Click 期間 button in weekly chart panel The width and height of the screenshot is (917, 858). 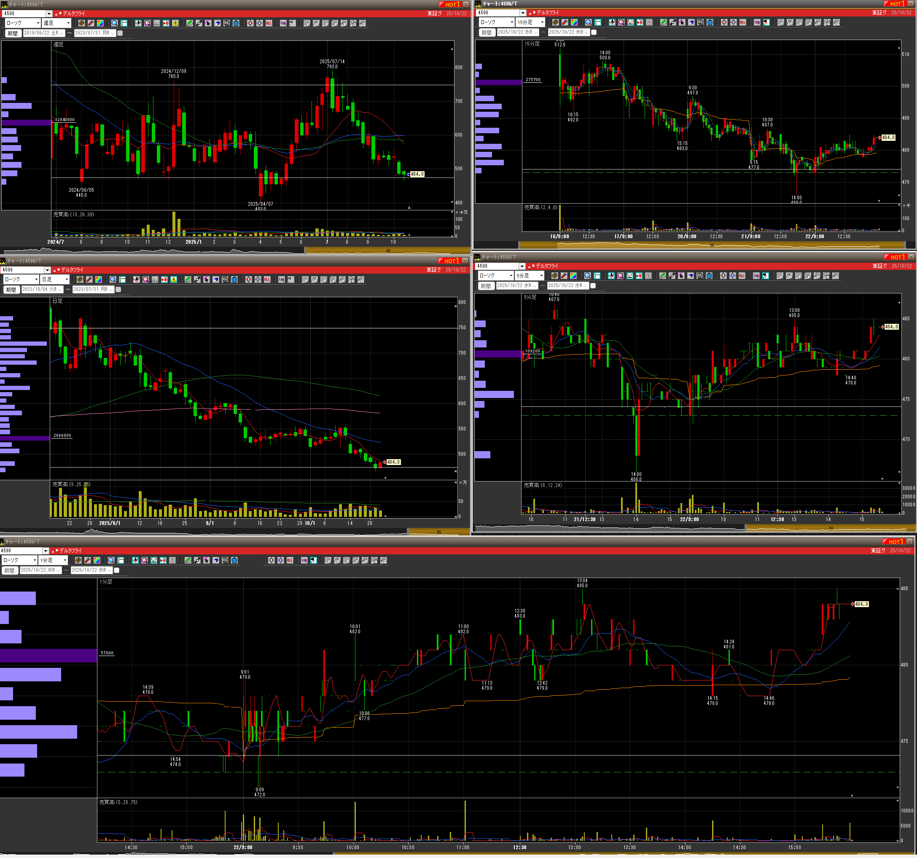(13, 33)
